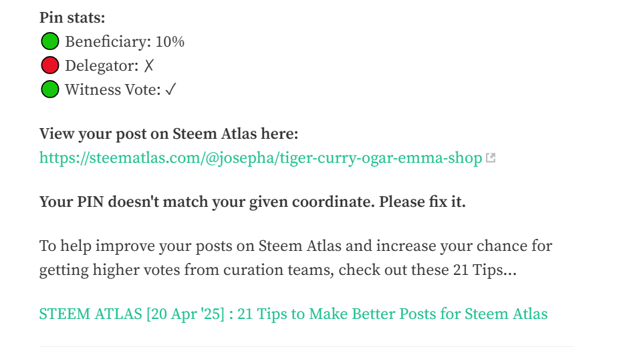Click the paragraph about improving your posts

[295, 258]
